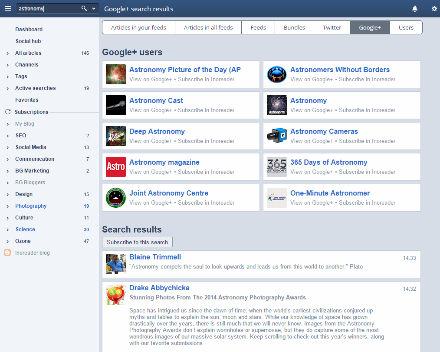Expand the Tags section
The height and width of the screenshot is (352, 440).
7,76
